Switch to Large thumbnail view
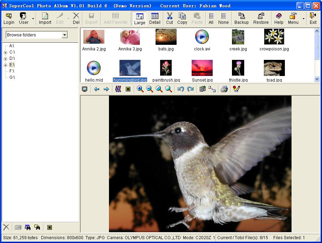 139,19
